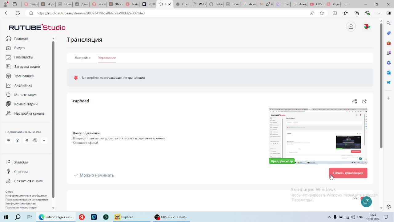Click the Начать трансляцию button
394x222 pixels.
(x=348, y=173)
